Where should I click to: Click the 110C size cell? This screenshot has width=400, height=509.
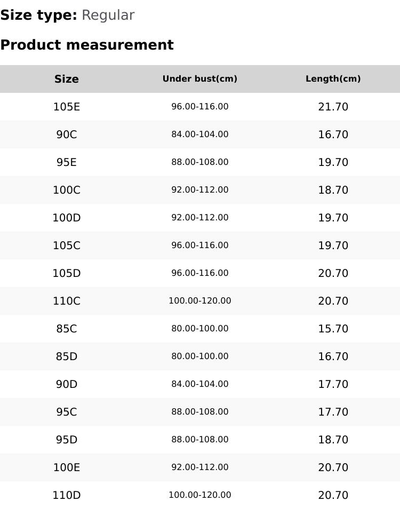(67, 301)
